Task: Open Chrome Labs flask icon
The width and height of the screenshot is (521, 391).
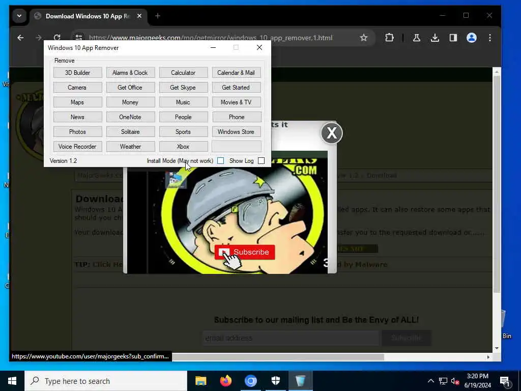Action: pos(416,38)
